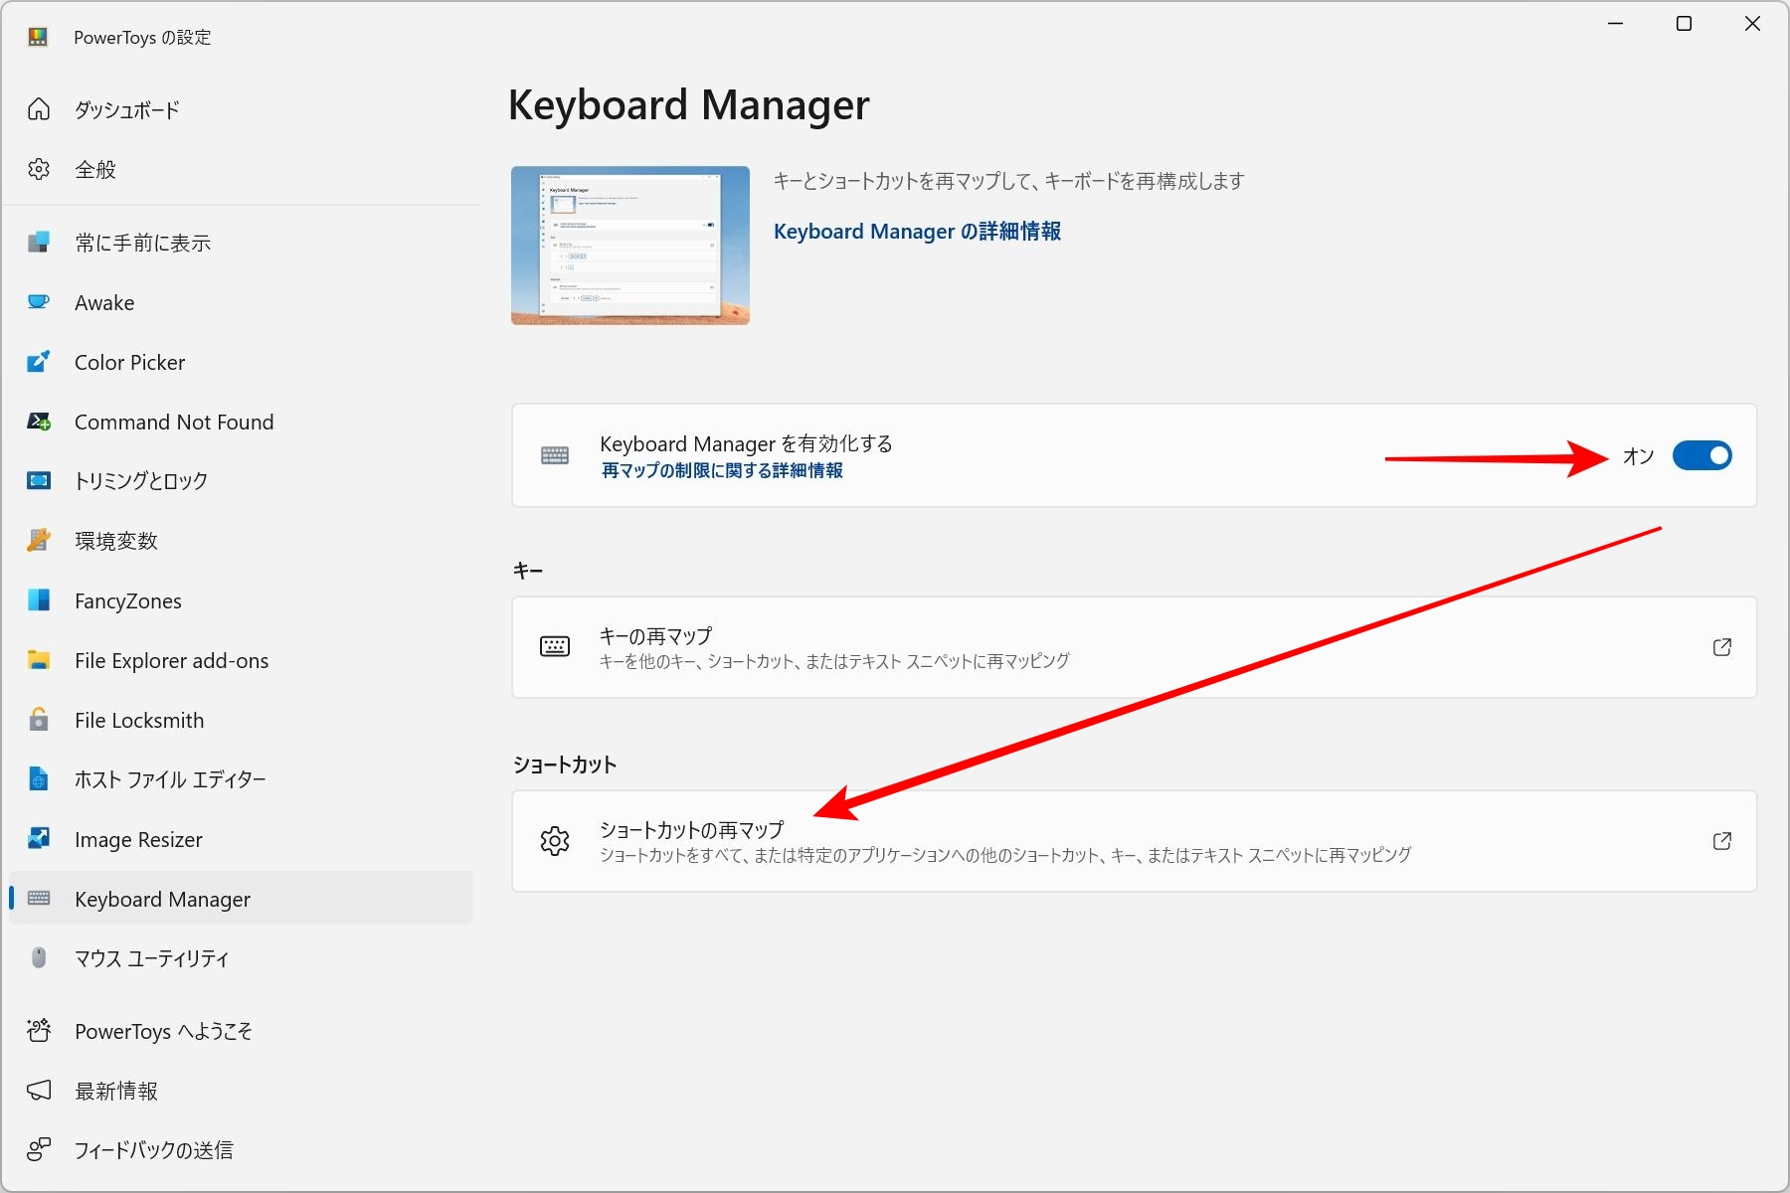This screenshot has width=1790, height=1193.
Task: Open ダッシュボード page
Action: [241, 109]
